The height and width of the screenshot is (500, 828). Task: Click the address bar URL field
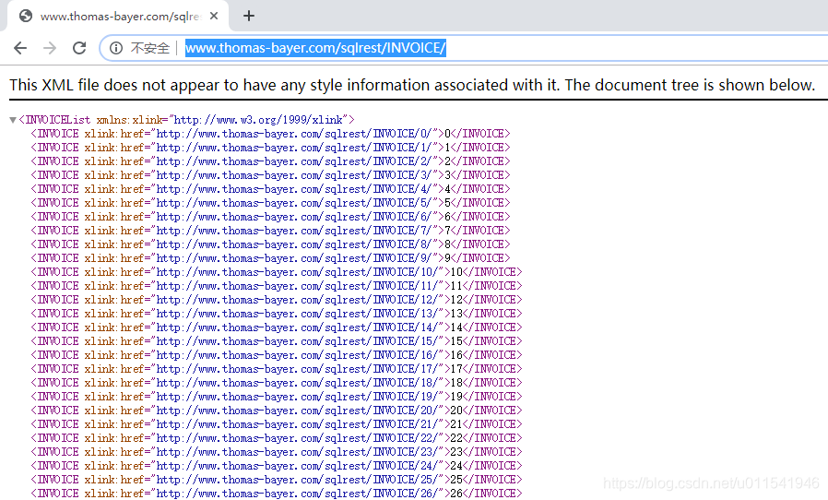pyautogui.click(x=315, y=48)
